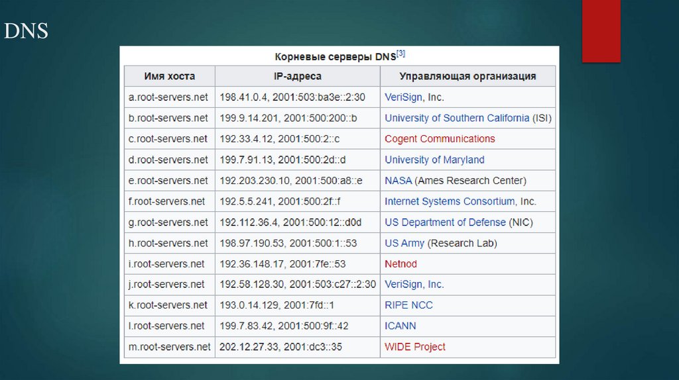Click '(Research Lab)' text after US Army
Screen dimensions: 679x380
(462, 243)
